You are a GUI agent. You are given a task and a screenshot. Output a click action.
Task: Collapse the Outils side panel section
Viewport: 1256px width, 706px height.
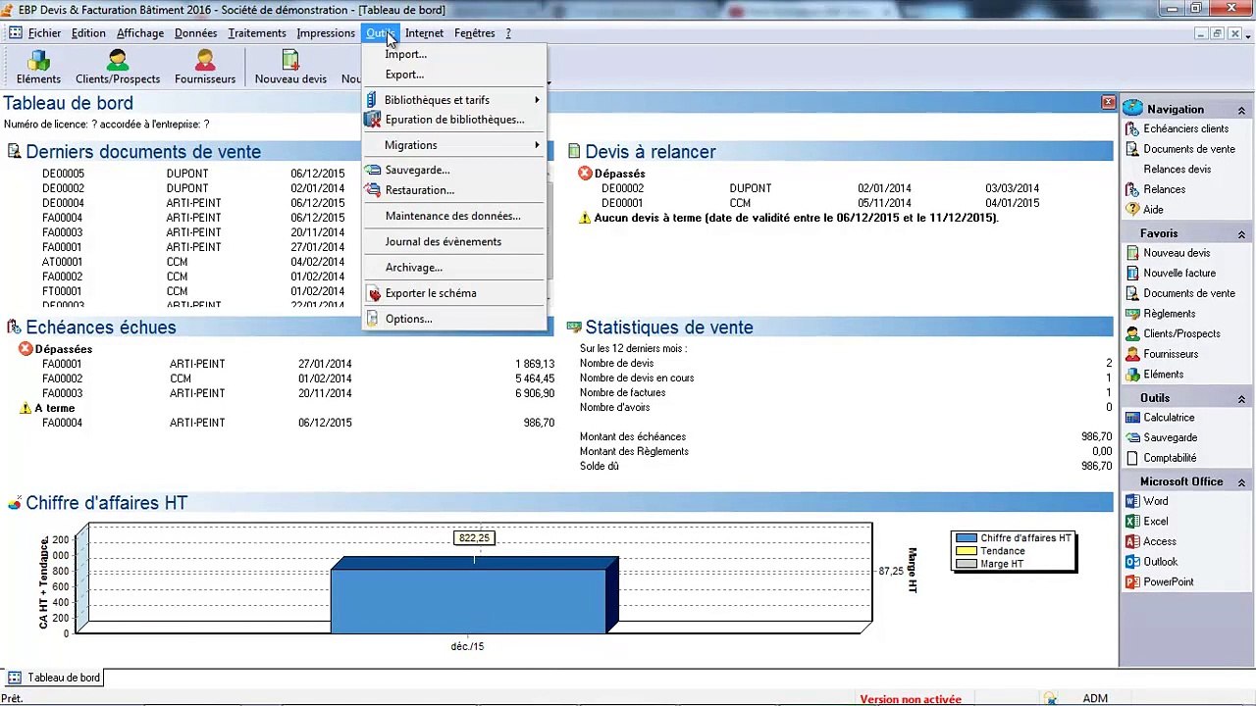click(1241, 399)
